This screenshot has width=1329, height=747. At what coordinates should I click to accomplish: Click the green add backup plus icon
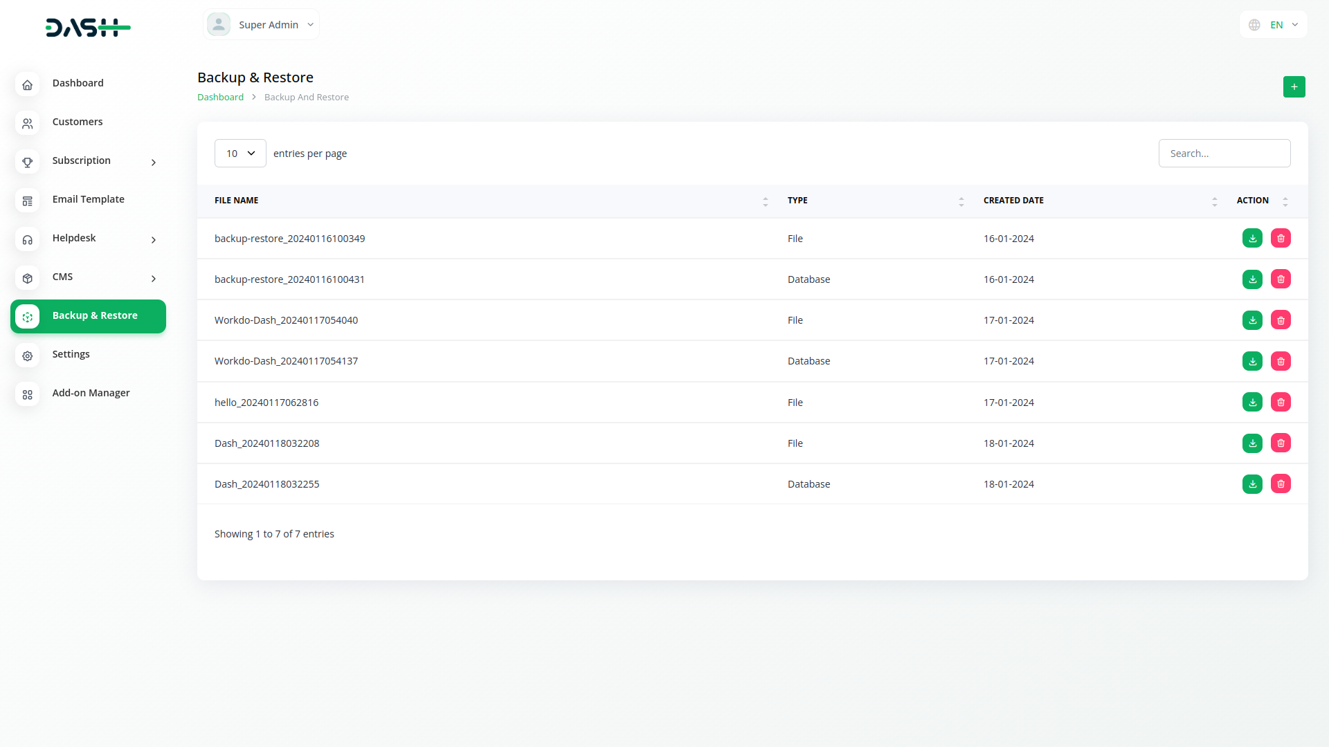[1294, 87]
